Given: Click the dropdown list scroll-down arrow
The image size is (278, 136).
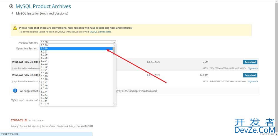Looking at the screenshot, I should pos(114,104).
